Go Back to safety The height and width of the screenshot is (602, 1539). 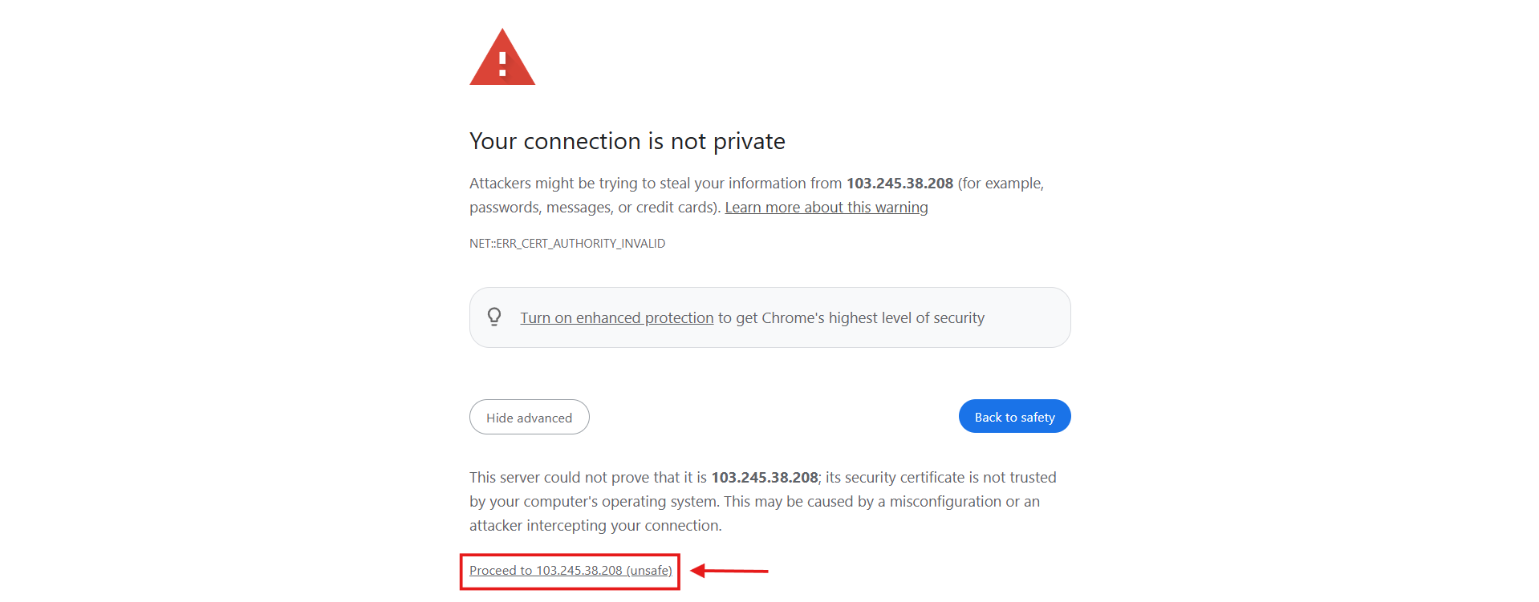(1014, 416)
